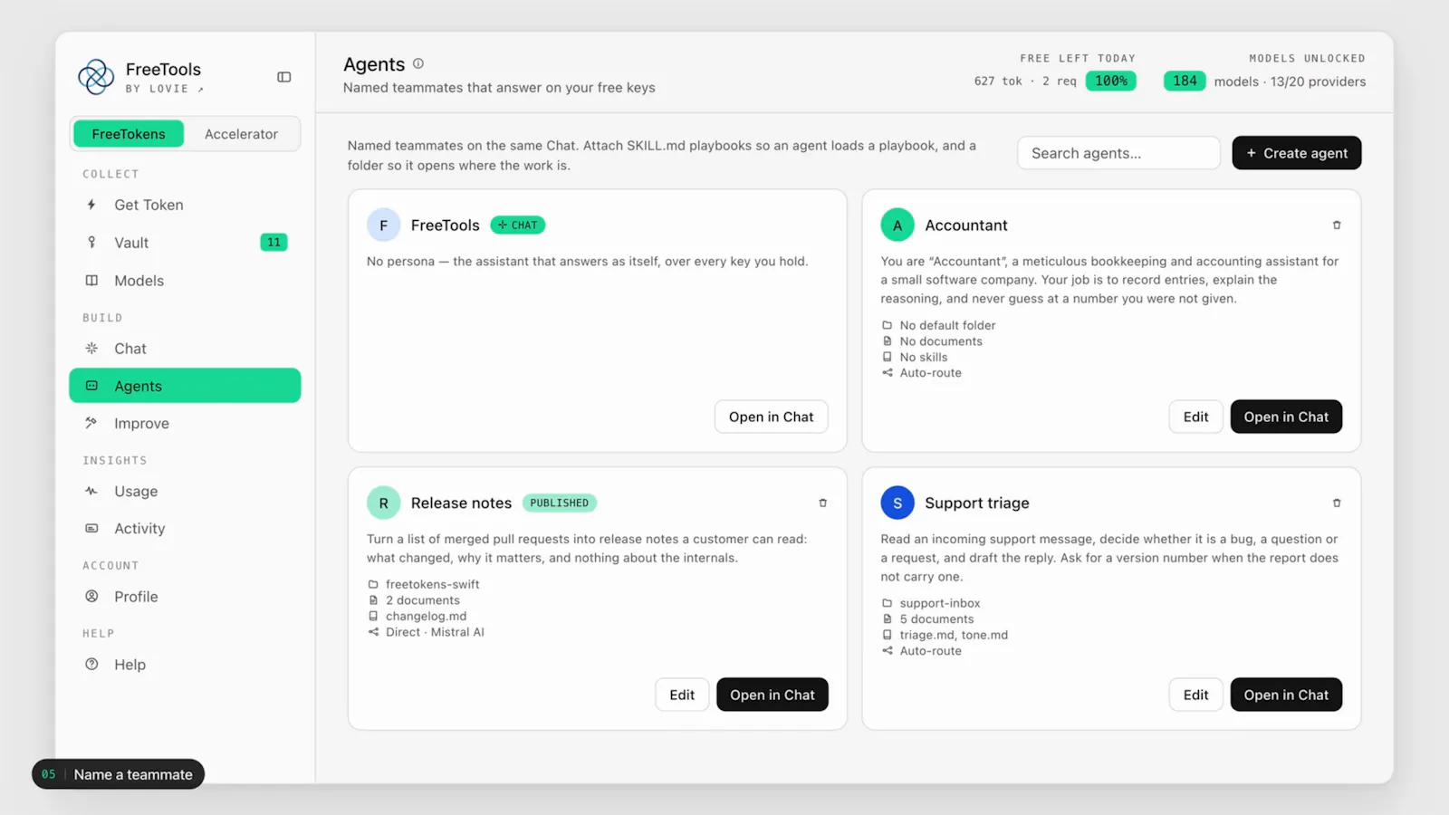This screenshot has width=1449, height=815.
Task: Open Accountant in Chat
Action: tap(1286, 417)
